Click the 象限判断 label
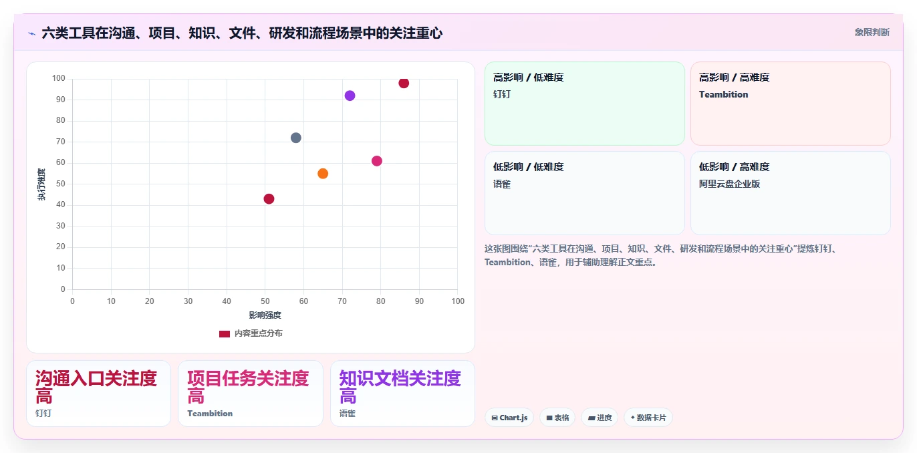Image resolution: width=917 pixels, height=453 pixels. (872, 32)
